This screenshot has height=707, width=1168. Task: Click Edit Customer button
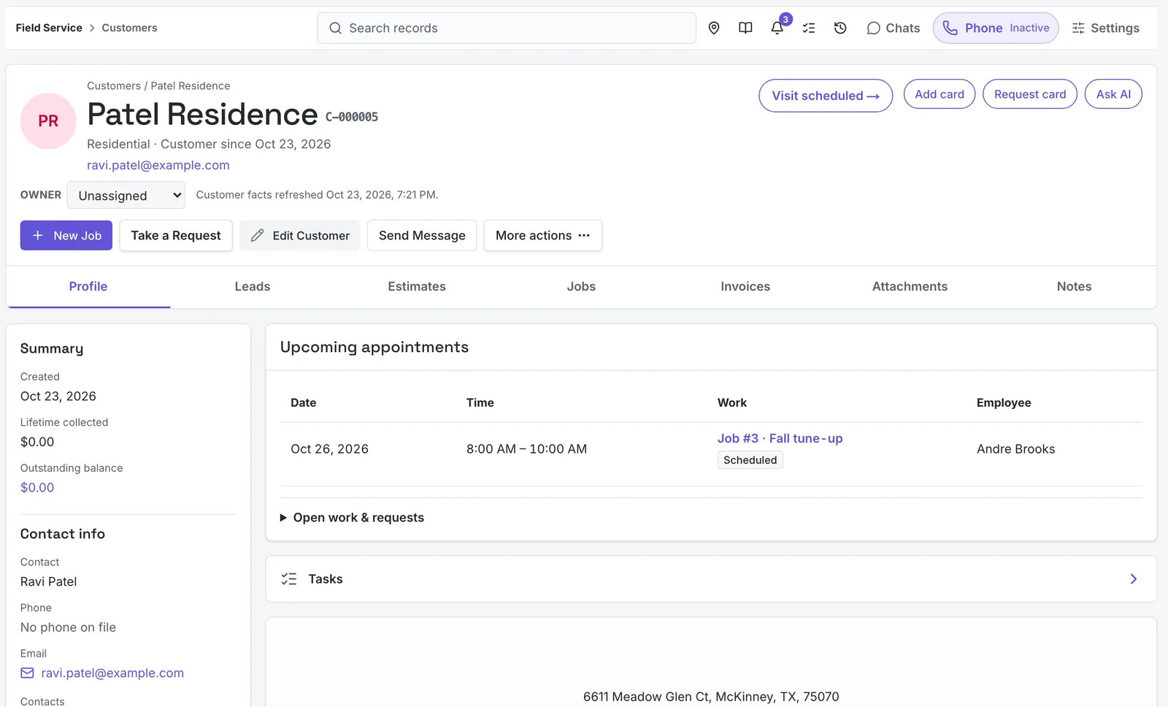click(x=300, y=235)
